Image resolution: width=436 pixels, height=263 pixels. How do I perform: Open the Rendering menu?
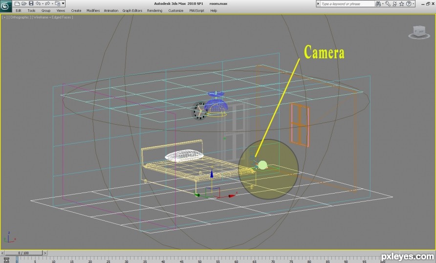[x=154, y=11]
